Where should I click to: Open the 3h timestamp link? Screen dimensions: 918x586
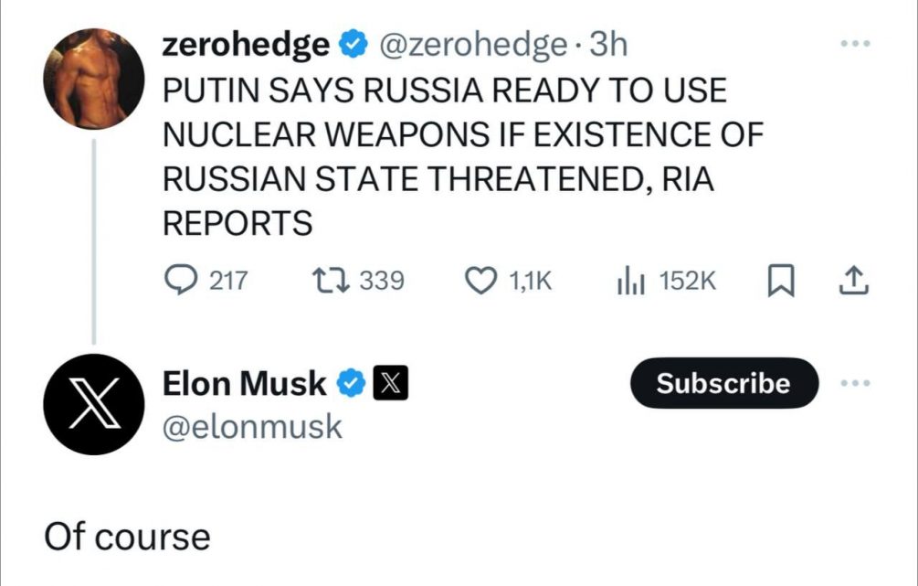click(608, 44)
